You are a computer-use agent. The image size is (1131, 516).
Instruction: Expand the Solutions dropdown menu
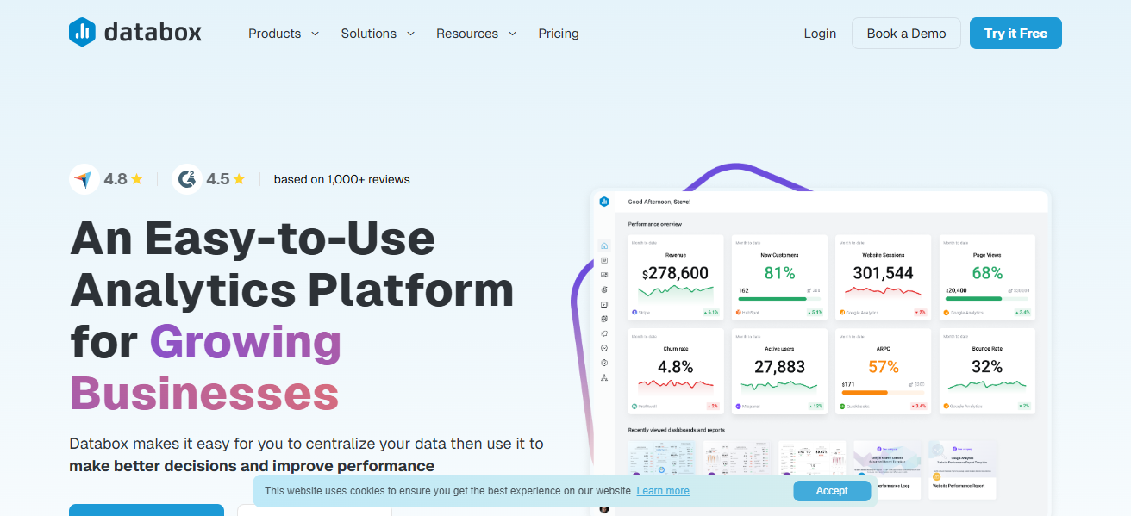point(378,34)
